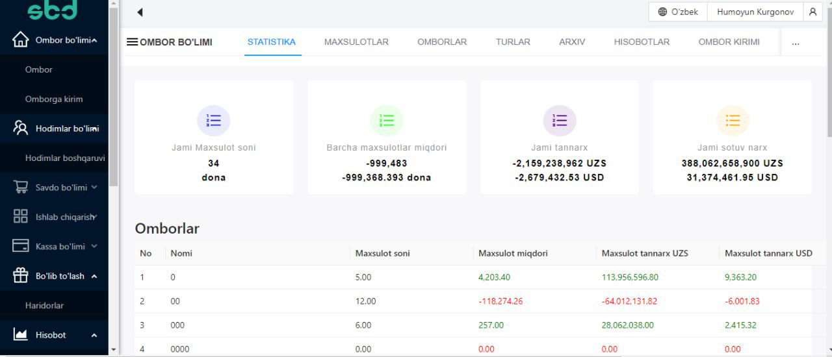Click the Nomi column header
The height and width of the screenshot is (357, 832).
point(181,253)
